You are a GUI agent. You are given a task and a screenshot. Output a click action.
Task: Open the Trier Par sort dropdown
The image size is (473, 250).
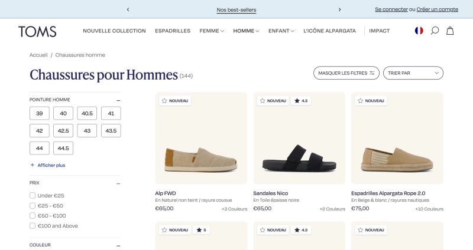click(x=413, y=73)
